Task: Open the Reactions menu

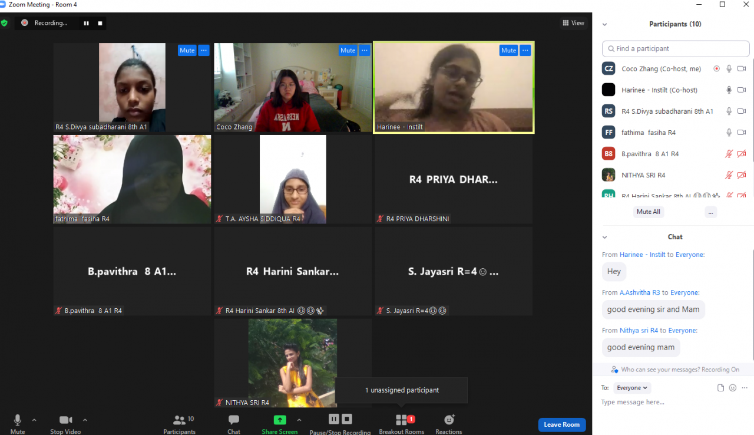Action: tap(449, 424)
